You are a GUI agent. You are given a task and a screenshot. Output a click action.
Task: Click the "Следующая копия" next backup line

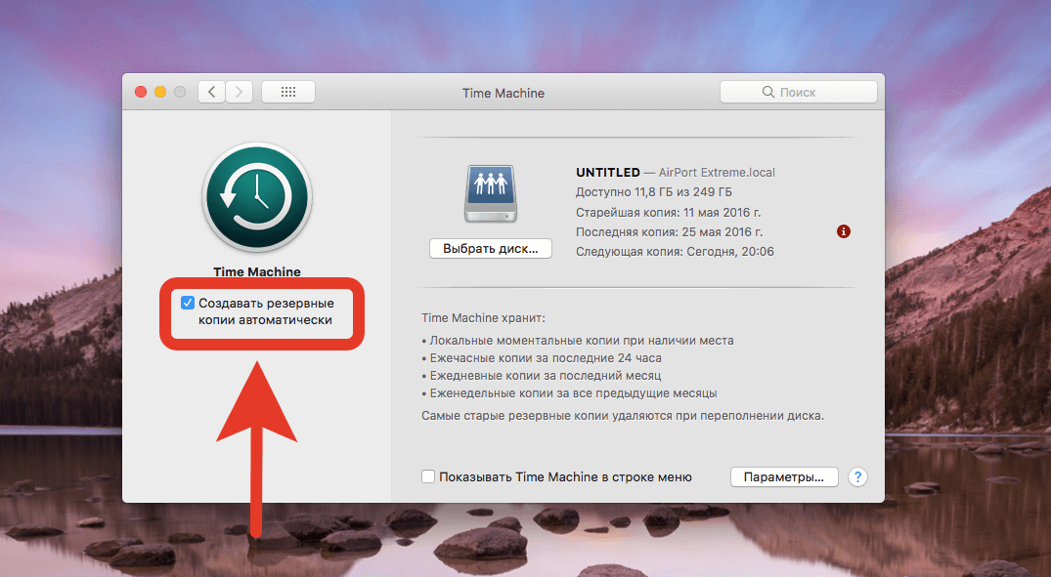675,251
